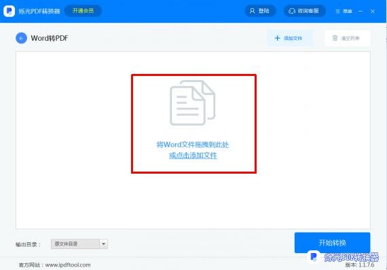Click the 开始转换 button

[x=332, y=243]
